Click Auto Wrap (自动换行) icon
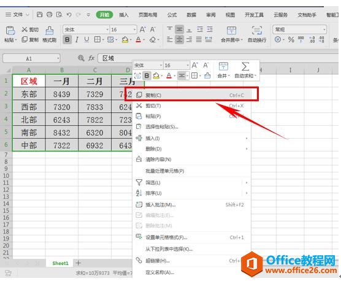 tap(257, 31)
